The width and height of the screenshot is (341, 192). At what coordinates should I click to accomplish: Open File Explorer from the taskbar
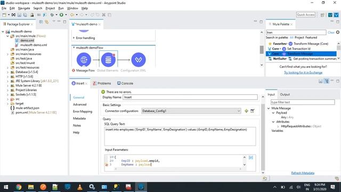click(x=31, y=187)
